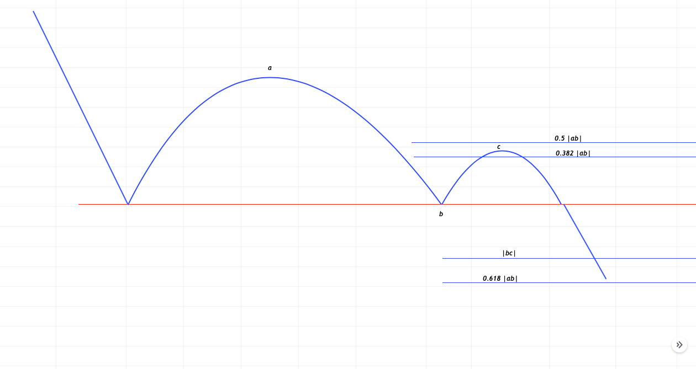This screenshot has width=696, height=369.
Task: Click where small arc crosses red line
Action: point(562,204)
